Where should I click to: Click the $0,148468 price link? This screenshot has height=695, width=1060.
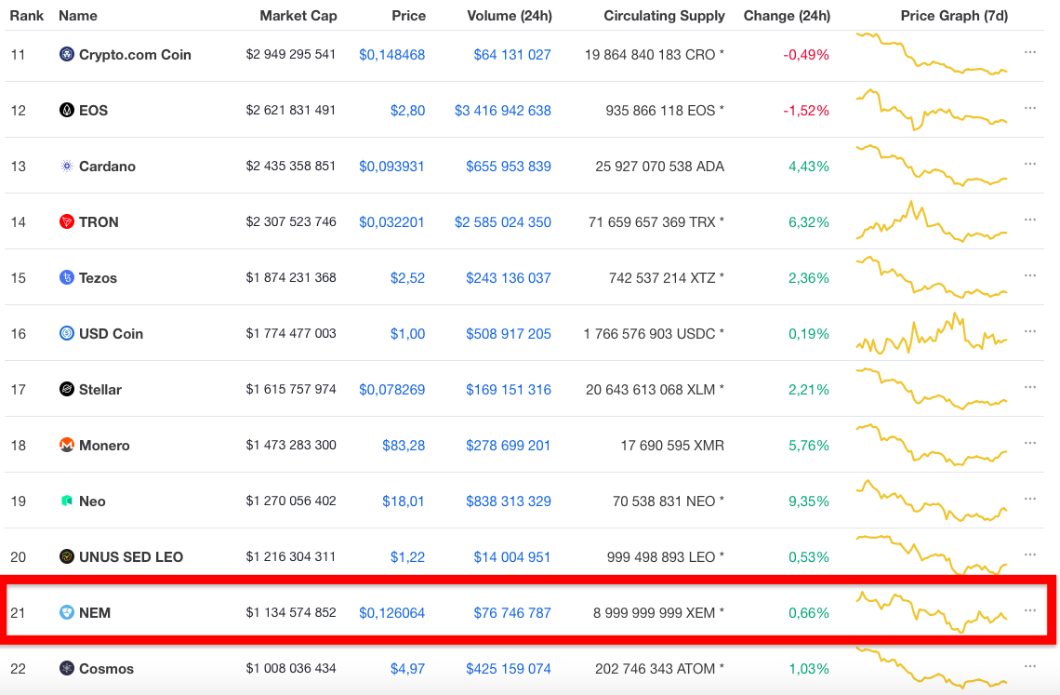coord(392,55)
